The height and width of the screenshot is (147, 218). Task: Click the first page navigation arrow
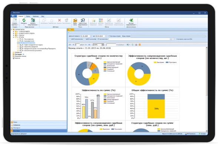click(70, 45)
